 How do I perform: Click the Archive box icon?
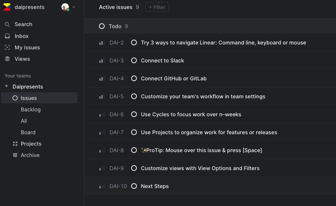tap(15, 155)
